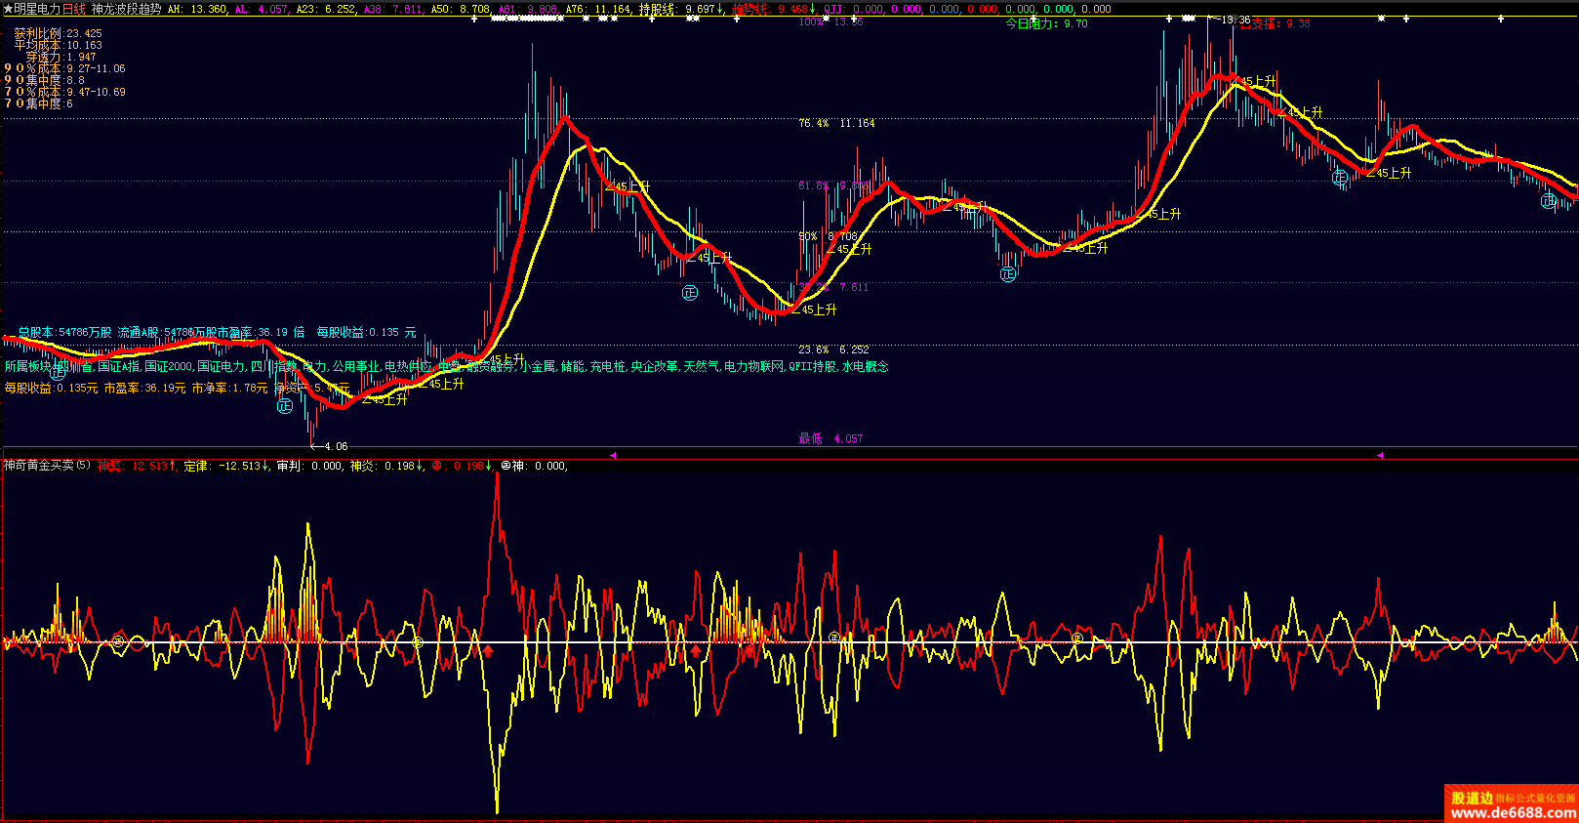The width and height of the screenshot is (1579, 823).
Task: Click the 今日阻力 9.70 label
Action: coord(1046,23)
